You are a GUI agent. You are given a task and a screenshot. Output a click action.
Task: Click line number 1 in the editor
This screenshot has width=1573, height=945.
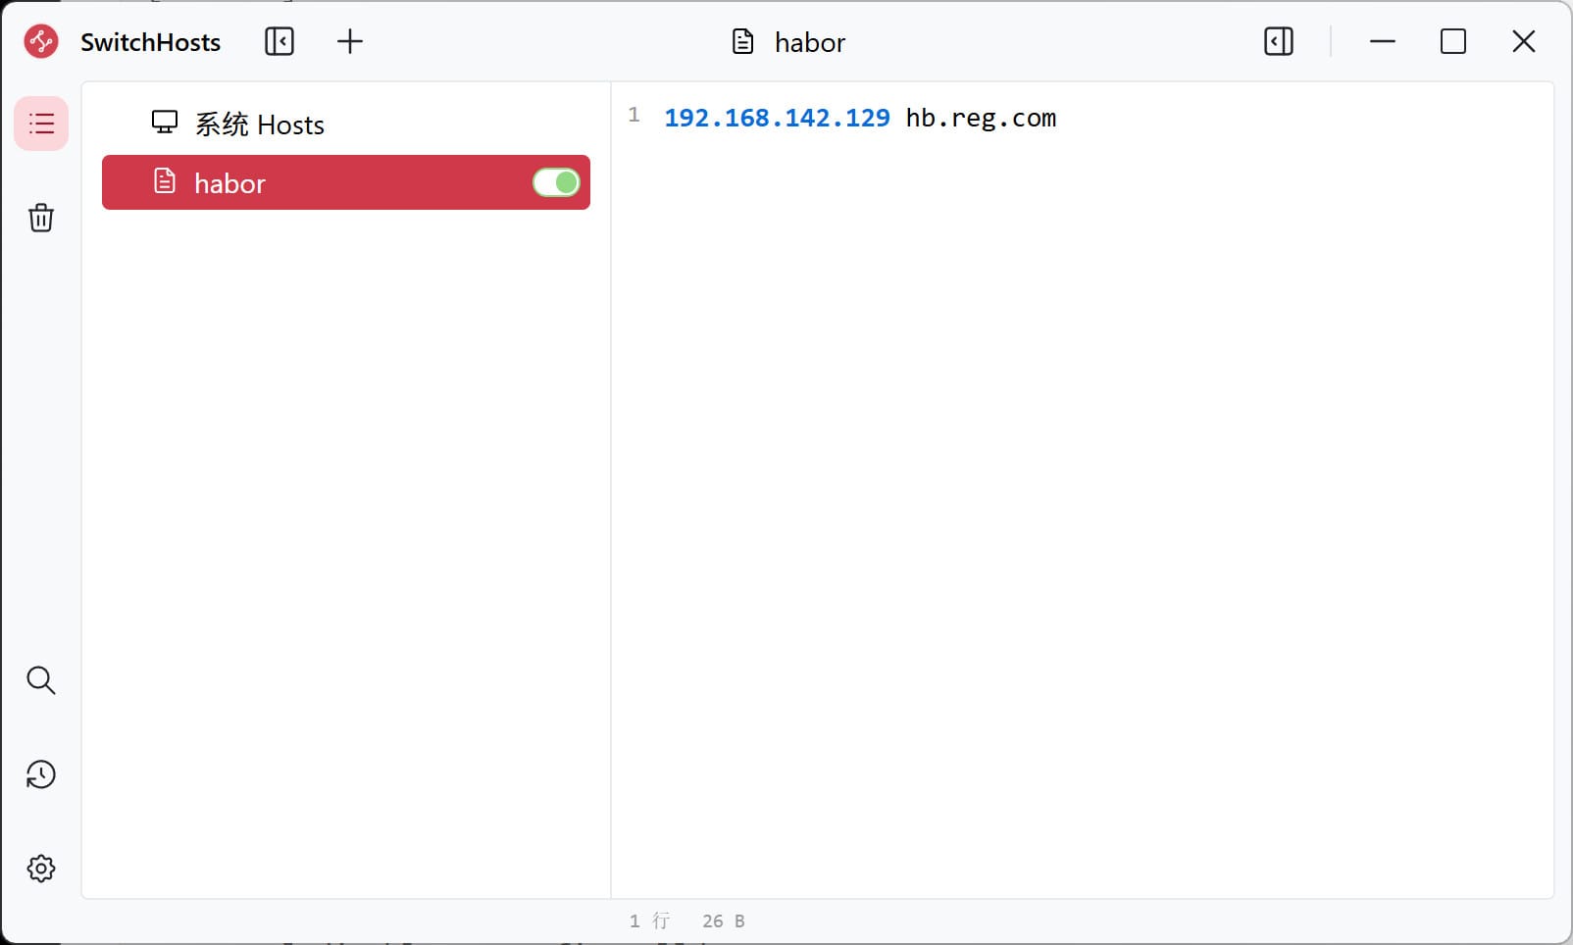pyautogui.click(x=634, y=116)
